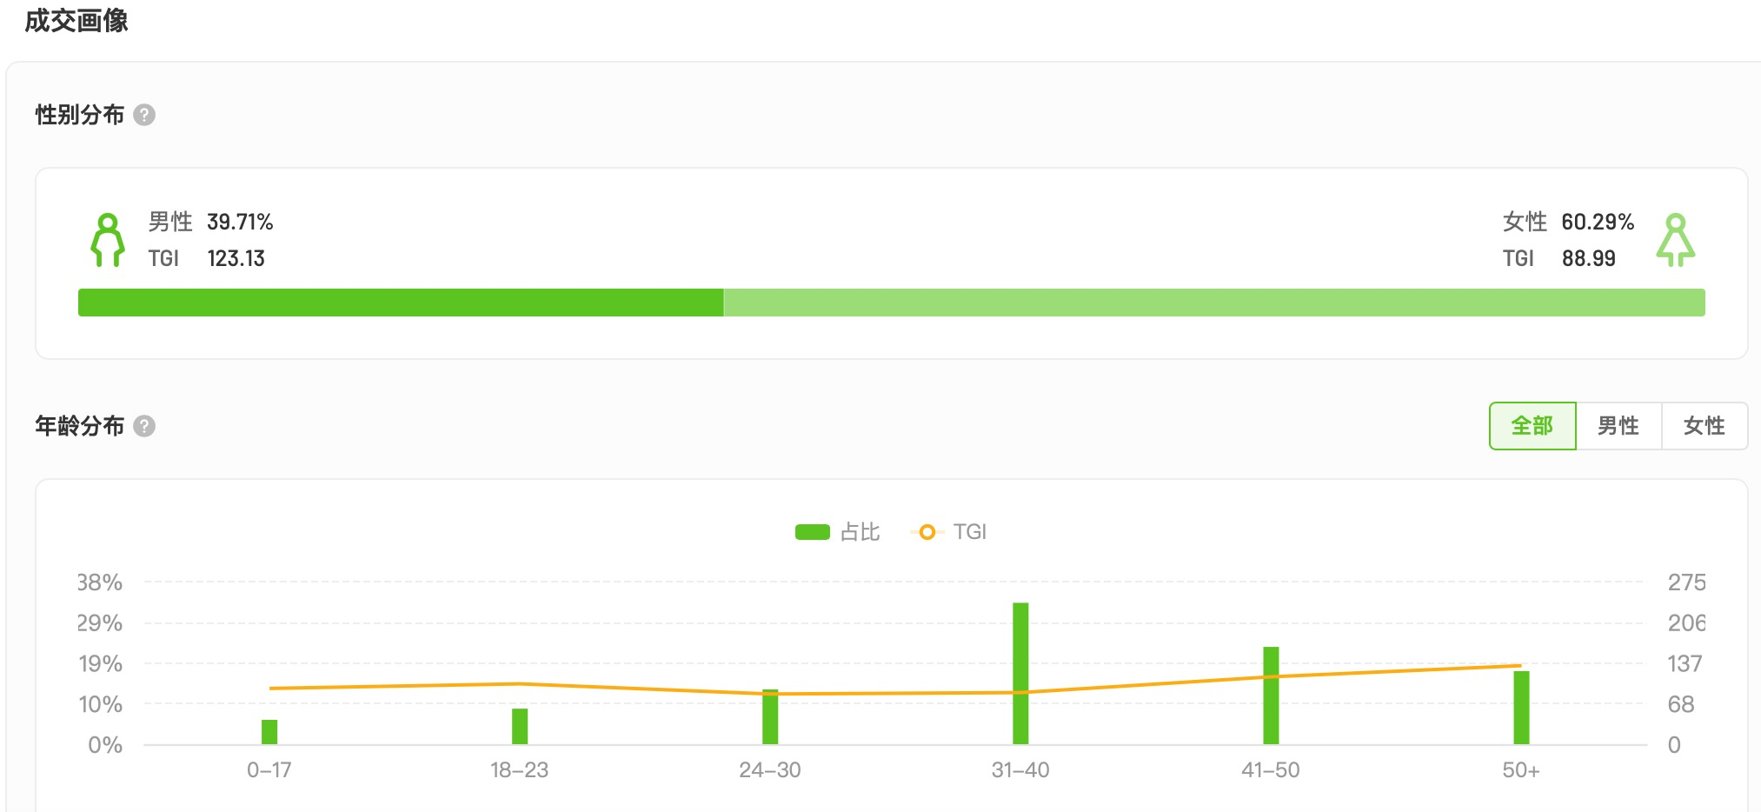Click the 18-23 age group bar

pos(520,727)
